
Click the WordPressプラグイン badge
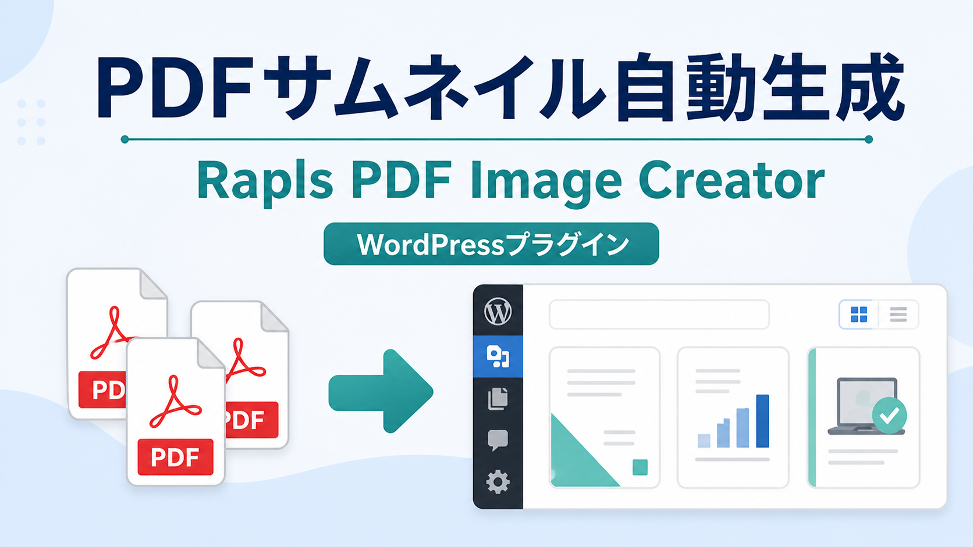tap(491, 244)
